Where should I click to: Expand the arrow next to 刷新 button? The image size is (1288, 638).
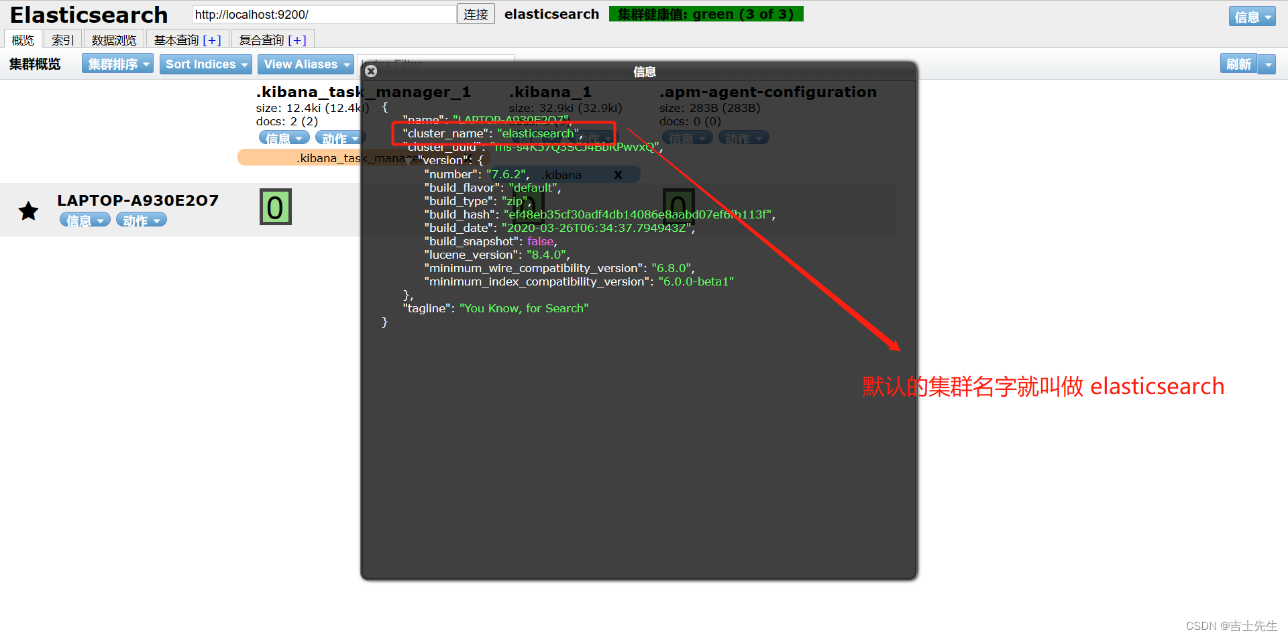[x=1267, y=64]
